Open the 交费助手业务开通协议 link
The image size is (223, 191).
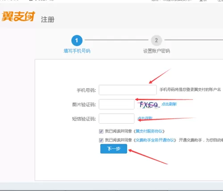[x=155, y=140]
